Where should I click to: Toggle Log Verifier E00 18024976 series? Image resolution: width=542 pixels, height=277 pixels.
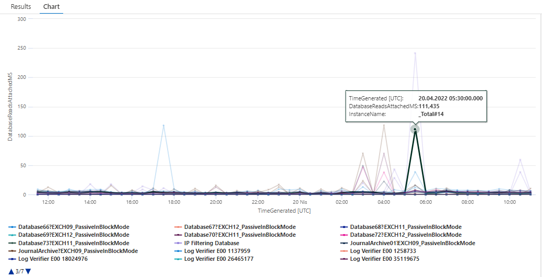click(x=48, y=259)
